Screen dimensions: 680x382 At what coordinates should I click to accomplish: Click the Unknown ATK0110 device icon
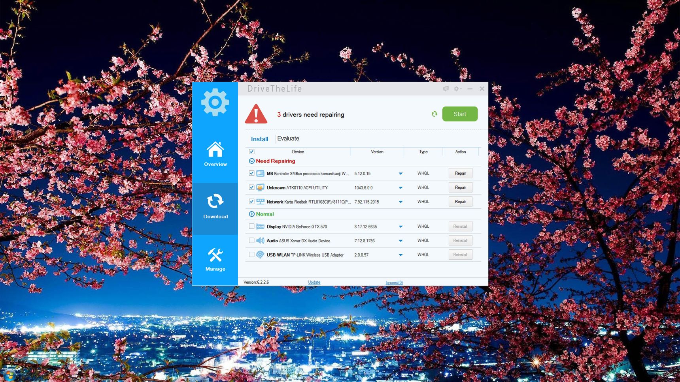tap(260, 187)
